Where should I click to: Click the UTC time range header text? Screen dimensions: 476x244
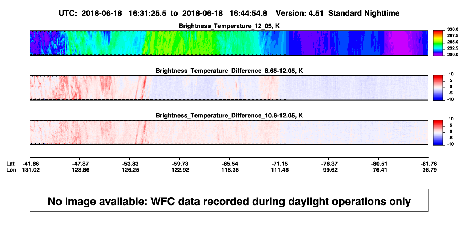(x=163, y=14)
